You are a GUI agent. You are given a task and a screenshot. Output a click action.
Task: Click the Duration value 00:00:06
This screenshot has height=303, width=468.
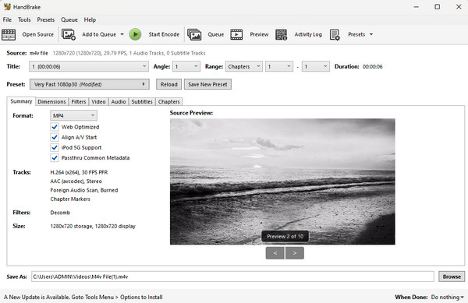click(x=373, y=66)
